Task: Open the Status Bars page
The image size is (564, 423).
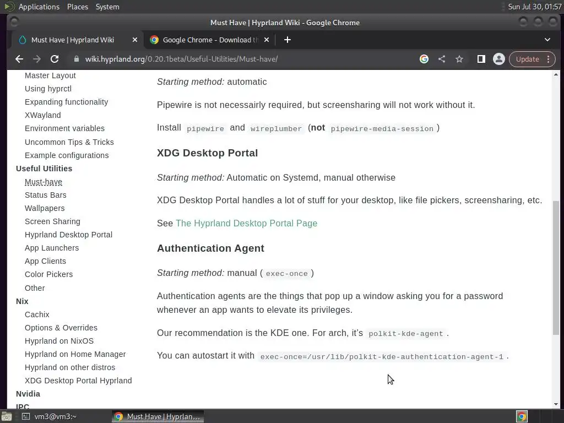Action: point(46,195)
